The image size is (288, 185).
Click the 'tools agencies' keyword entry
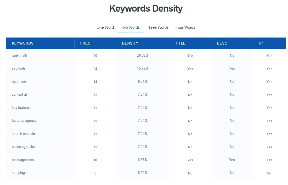[x=22, y=160]
